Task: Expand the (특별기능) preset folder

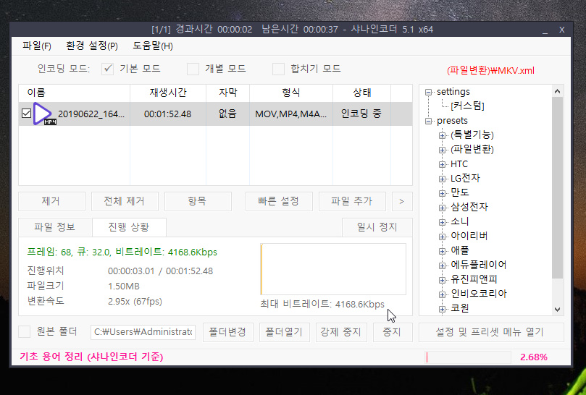Action: tap(442, 135)
